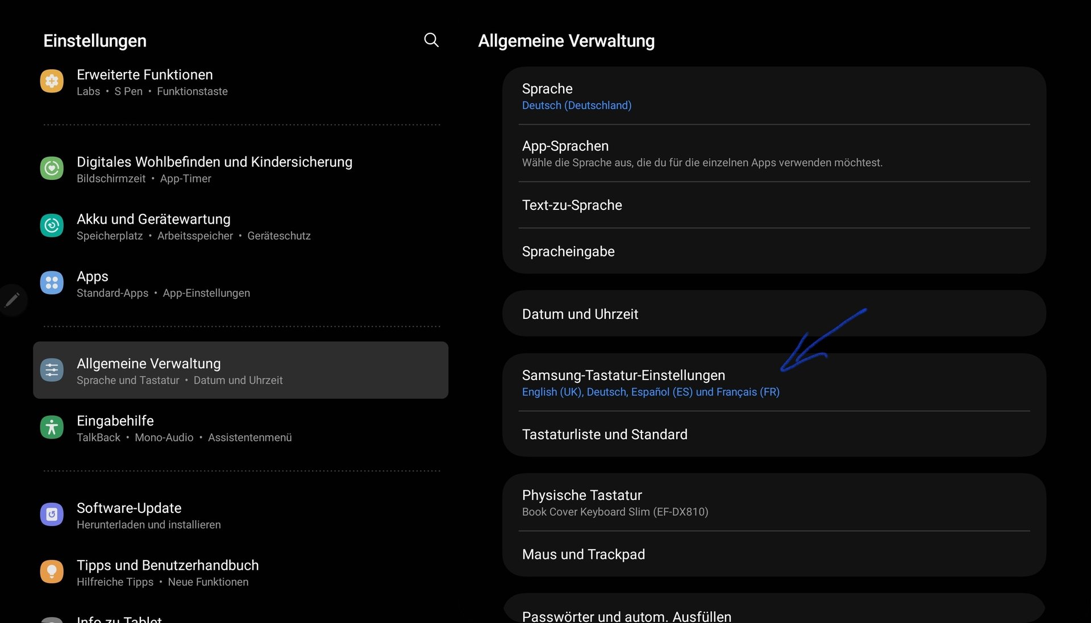This screenshot has width=1091, height=623.
Task: Open Tipps und Benutzerhandbuch
Action: [x=241, y=573]
